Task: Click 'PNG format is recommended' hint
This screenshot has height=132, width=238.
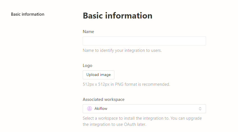Action: (142, 84)
